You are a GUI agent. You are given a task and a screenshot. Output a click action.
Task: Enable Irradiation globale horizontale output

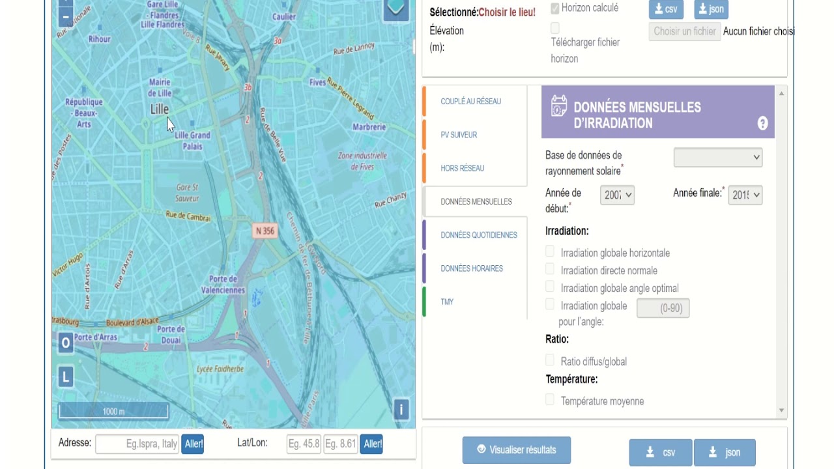click(x=549, y=252)
